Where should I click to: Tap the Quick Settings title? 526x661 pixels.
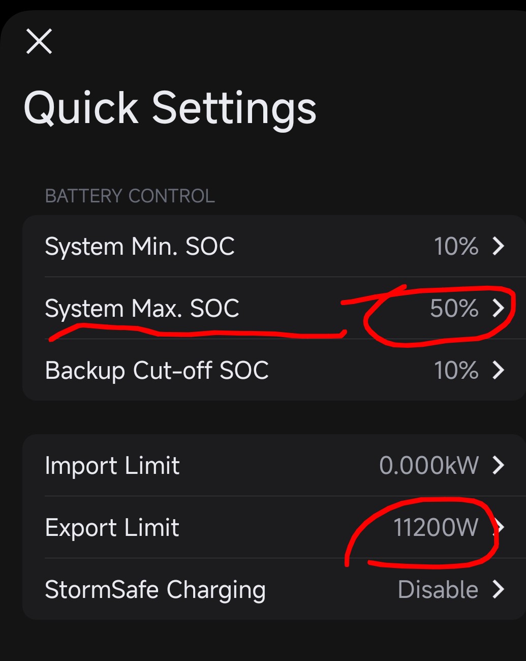tap(170, 108)
